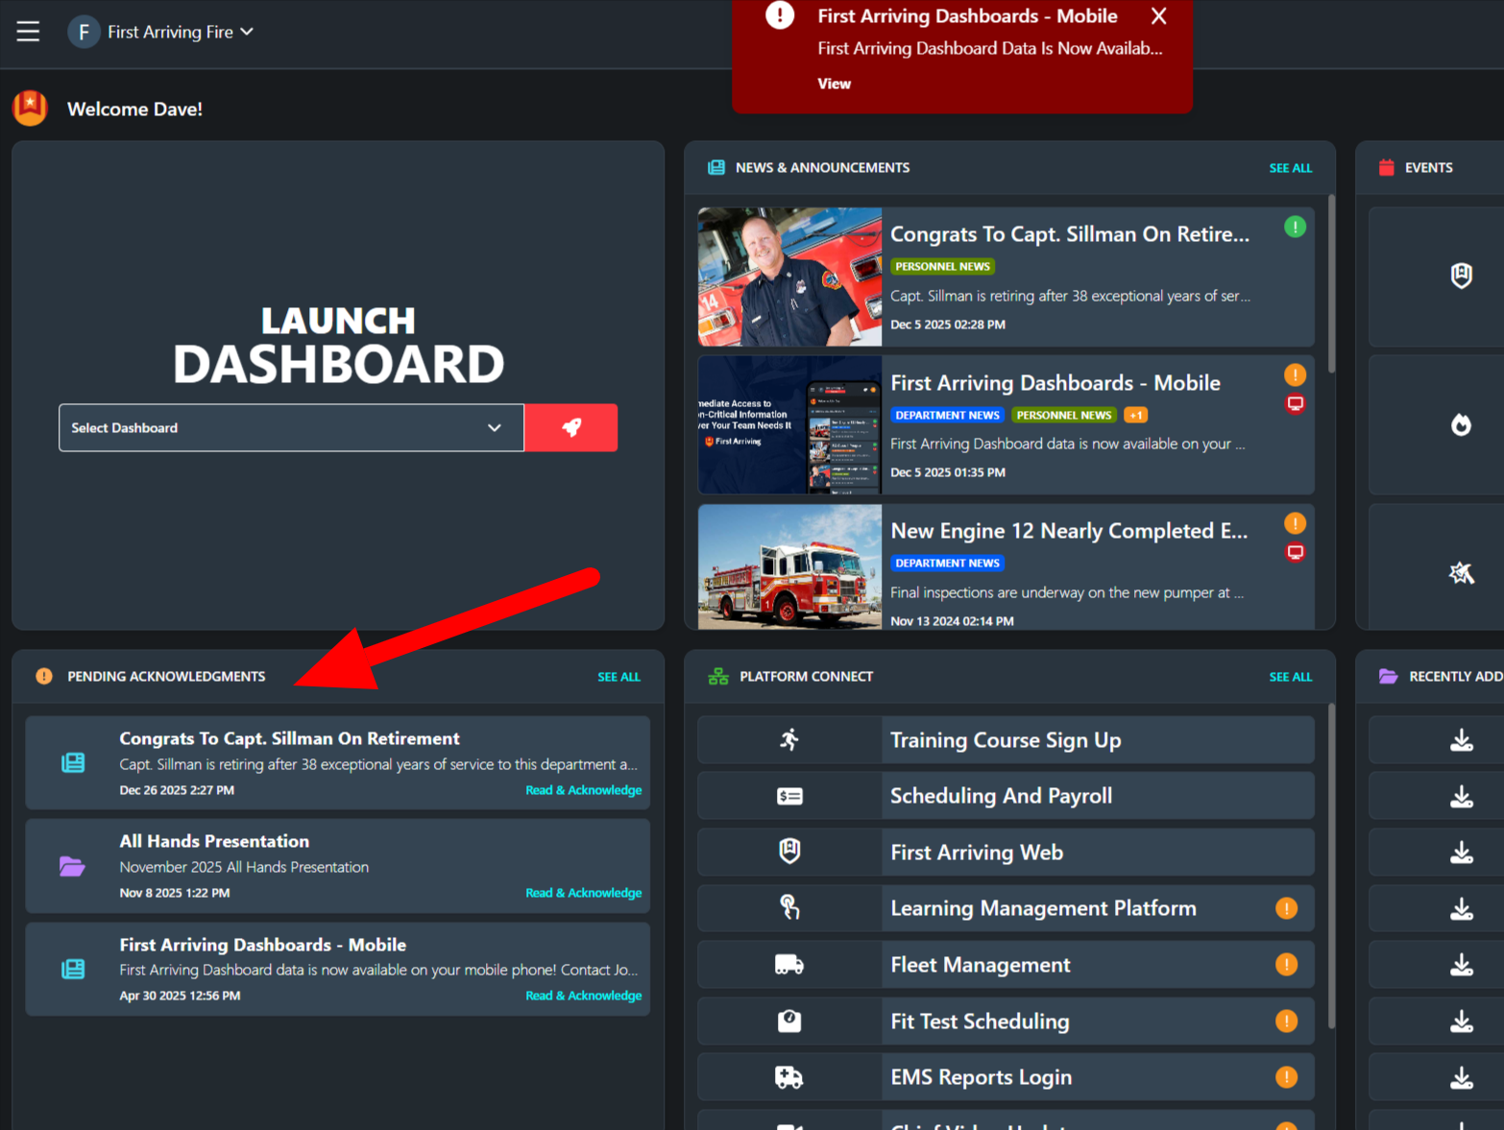This screenshot has width=1504, height=1130.
Task: Click orange badge on Fit Test Scheduling row
Action: click(x=1286, y=1021)
